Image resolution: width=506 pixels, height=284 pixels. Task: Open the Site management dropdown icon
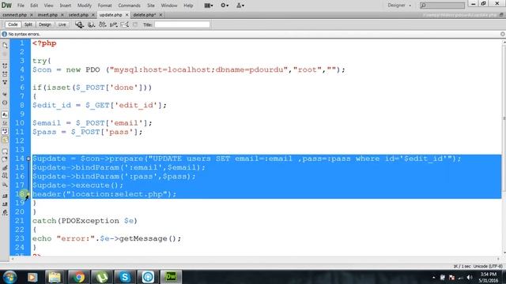[240, 6]
